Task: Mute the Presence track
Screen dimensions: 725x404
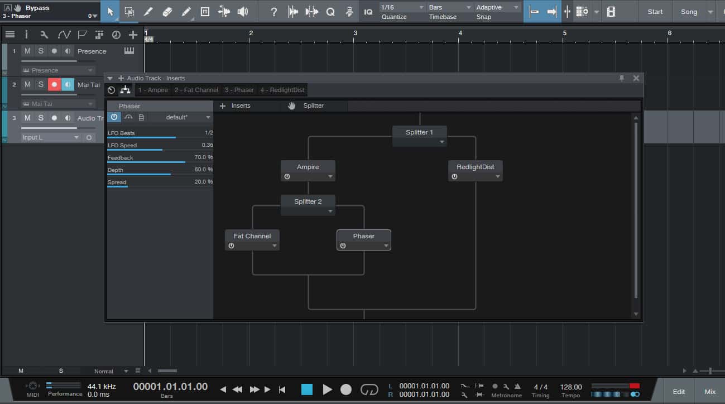Action: point(27,51)
